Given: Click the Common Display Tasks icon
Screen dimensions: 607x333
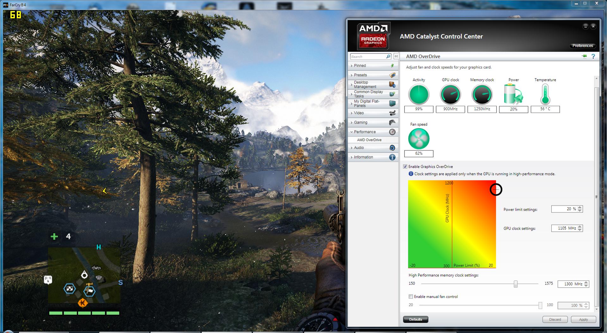Looking at the screenshot, I should (x=392, y=94).
